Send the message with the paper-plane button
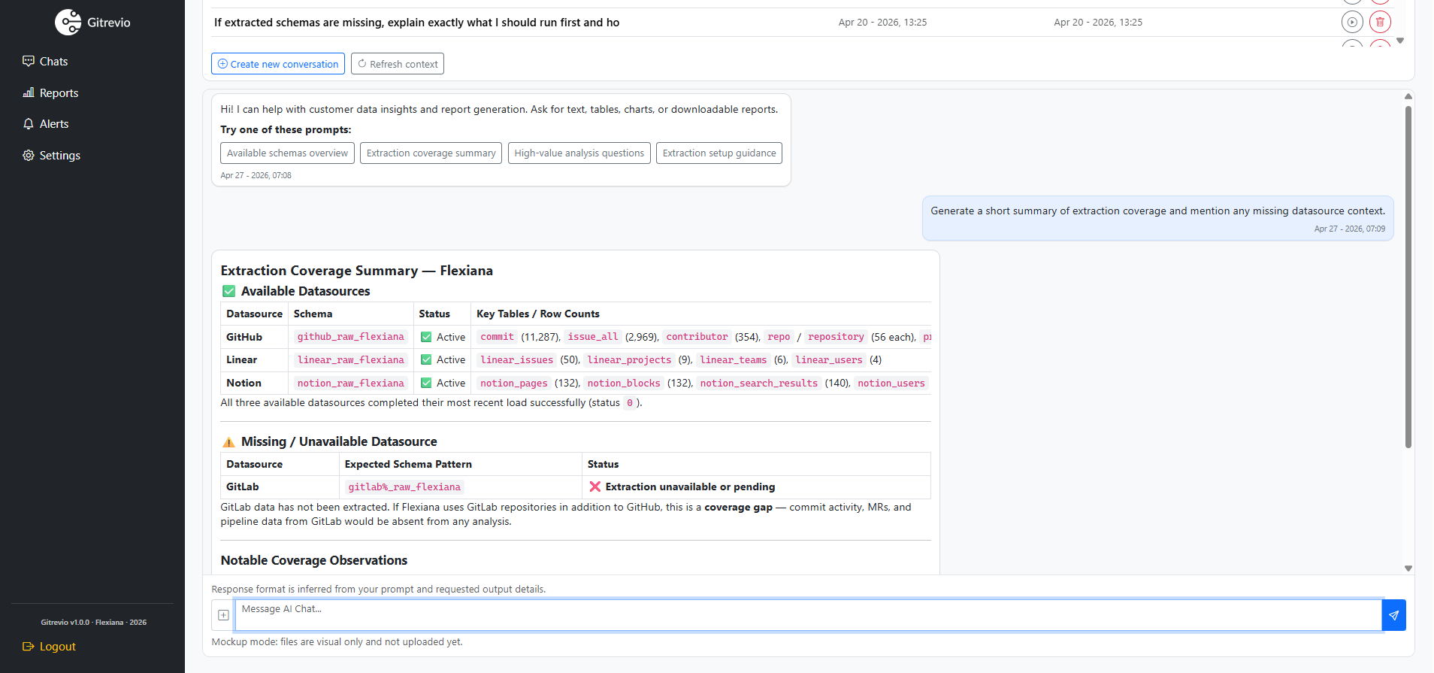The height and width of the screenshot is (673, 1434). point(1394,615)
